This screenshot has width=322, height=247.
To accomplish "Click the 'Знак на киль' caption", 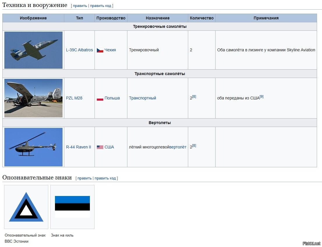I will 62,235.
